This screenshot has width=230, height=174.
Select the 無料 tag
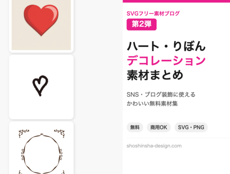pyautogui.click(x=135, y=127)
